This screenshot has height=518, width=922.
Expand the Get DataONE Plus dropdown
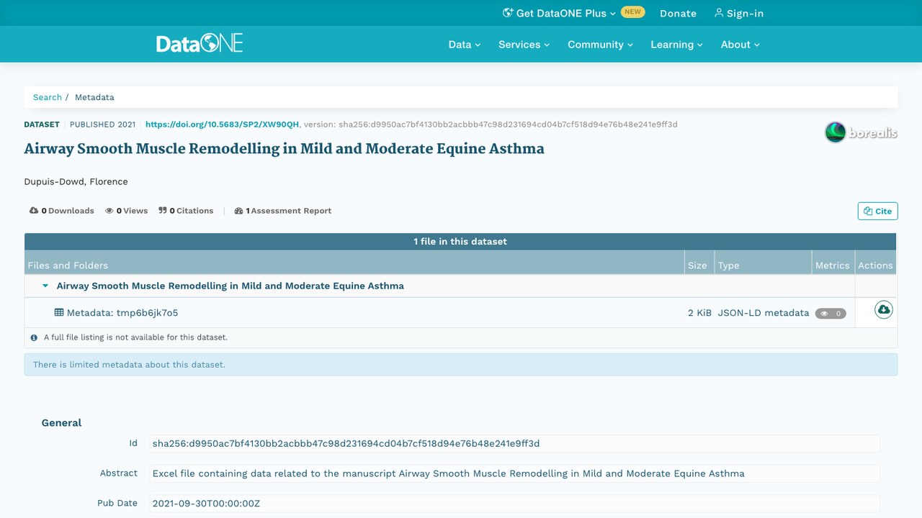pyautogui.click(x=559, y=13)
